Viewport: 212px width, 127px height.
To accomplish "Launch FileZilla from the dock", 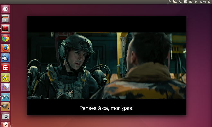I will pos(5,68).
